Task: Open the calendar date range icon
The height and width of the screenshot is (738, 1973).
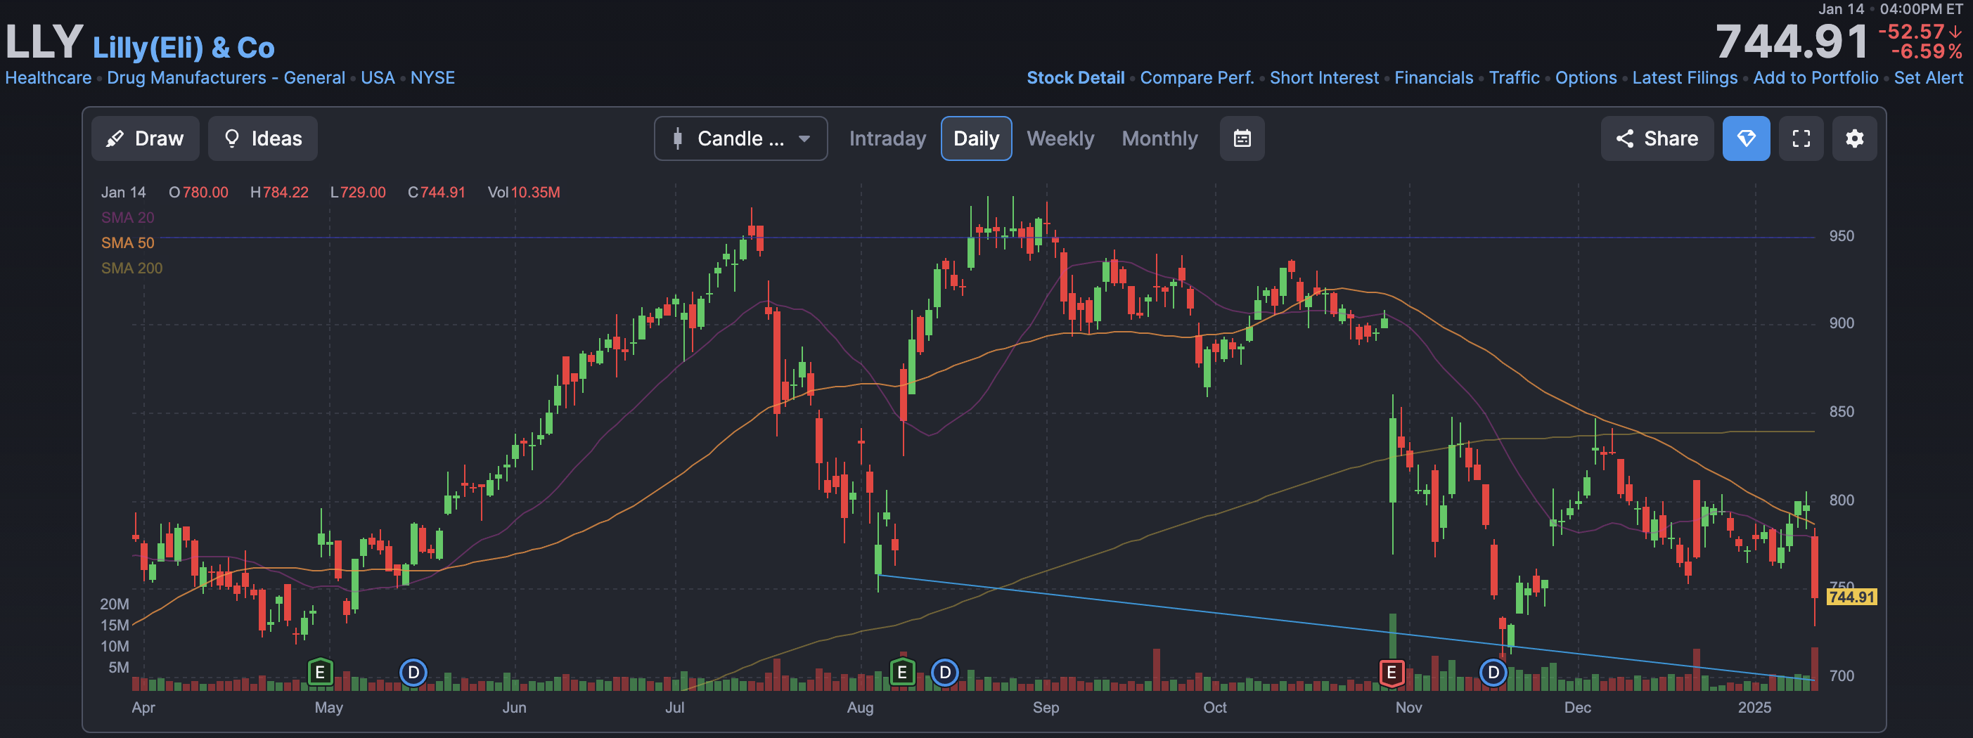Action: coord(1242,138)
